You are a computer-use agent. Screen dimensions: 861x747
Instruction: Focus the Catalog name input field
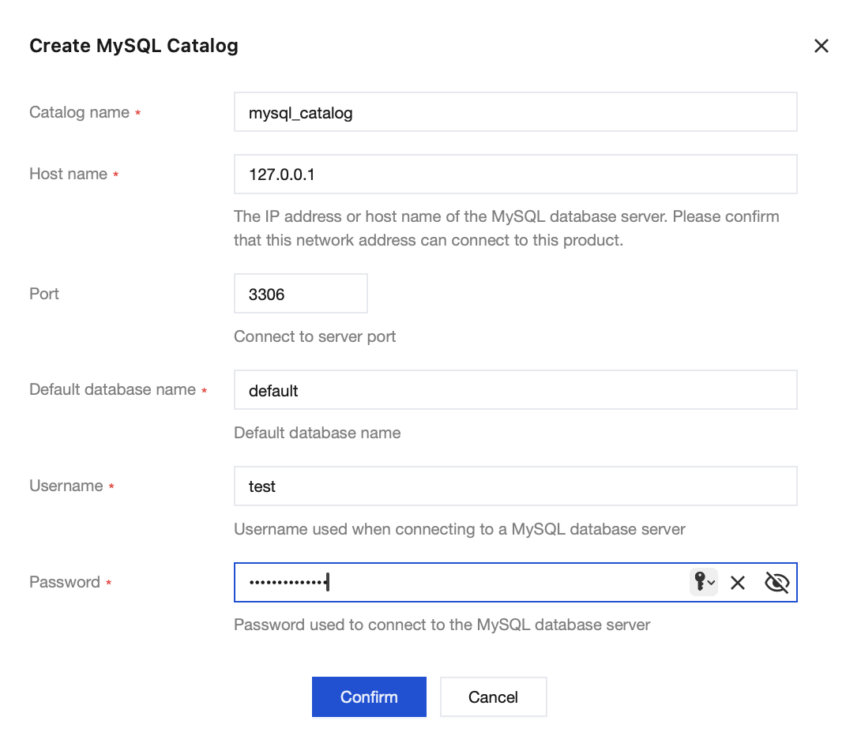point(516,112)
